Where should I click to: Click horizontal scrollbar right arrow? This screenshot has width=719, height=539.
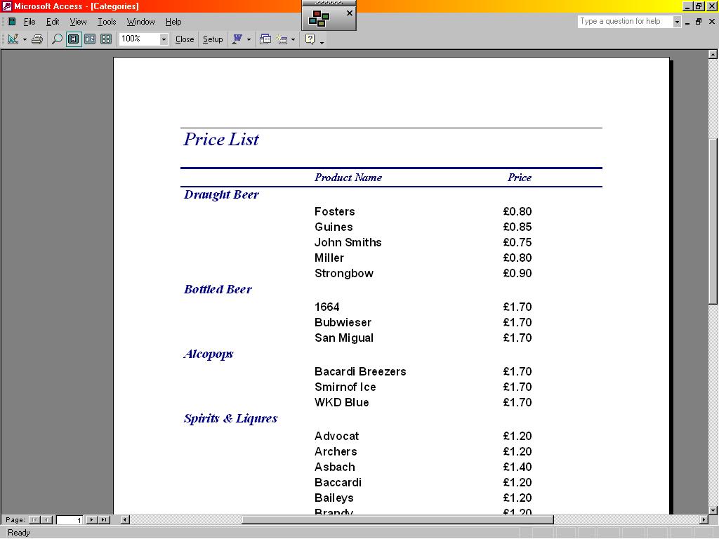(704, 520)
